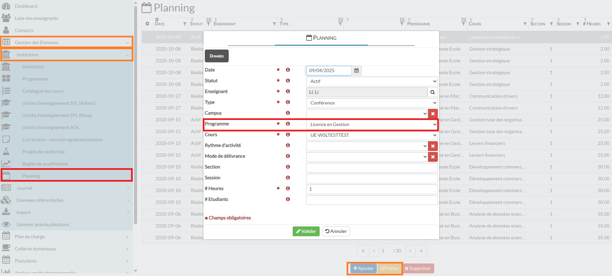Clear the Rythme d'activité field

coord(433,146)
